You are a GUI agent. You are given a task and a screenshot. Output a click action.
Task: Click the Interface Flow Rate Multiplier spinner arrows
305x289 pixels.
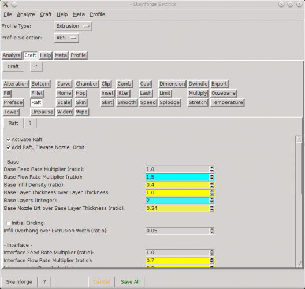211,261
